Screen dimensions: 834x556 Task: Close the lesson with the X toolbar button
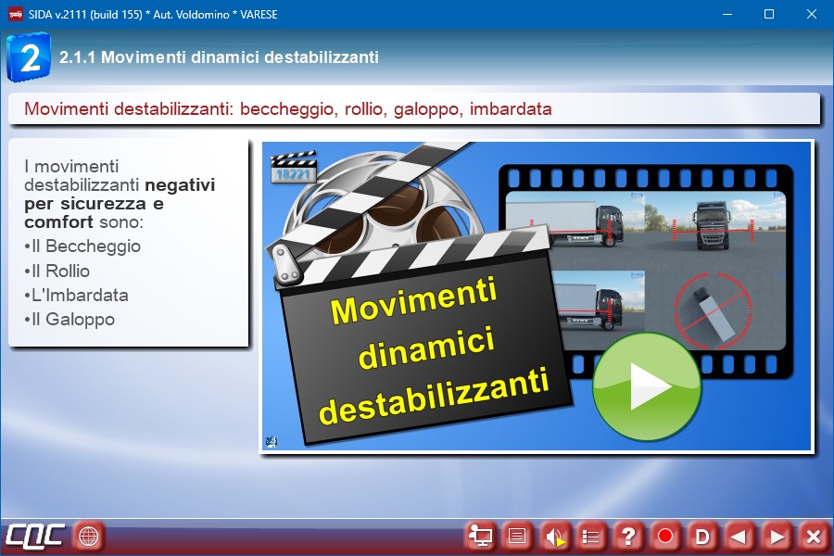(x=813, y=536)
